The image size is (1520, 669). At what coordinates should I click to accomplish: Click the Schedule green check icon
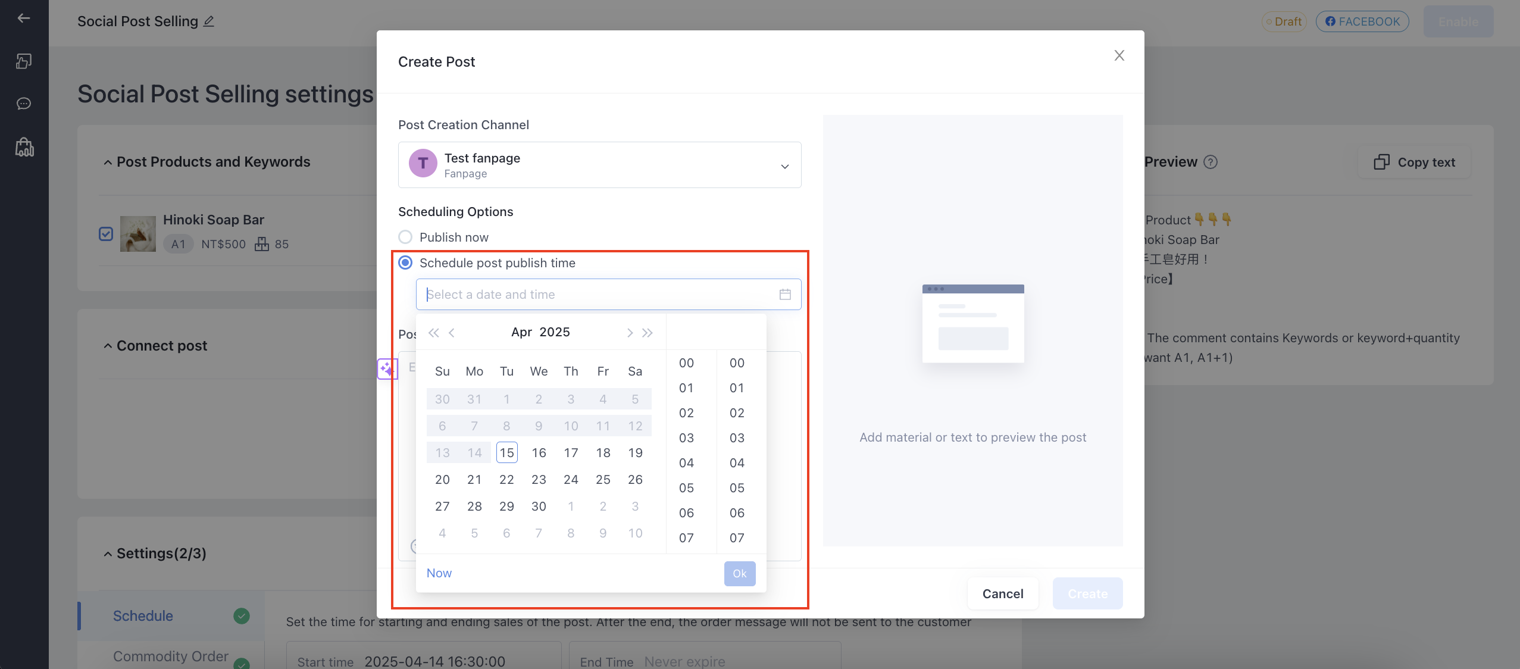[x=242, y=616]
